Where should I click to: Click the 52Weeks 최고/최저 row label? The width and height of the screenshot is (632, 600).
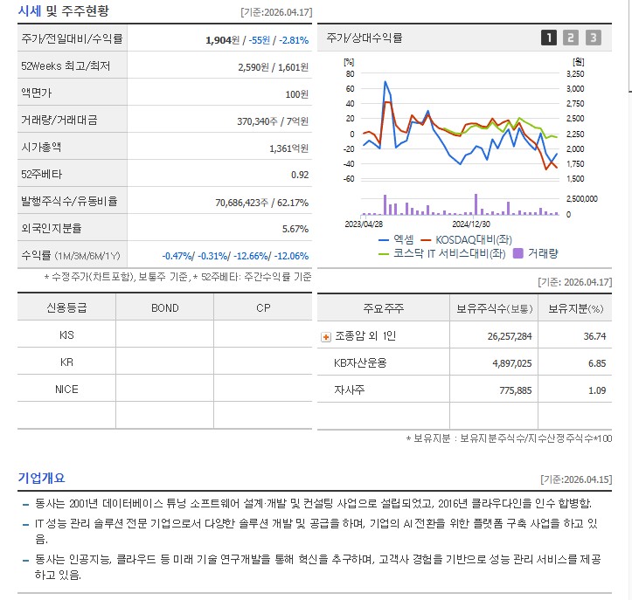pos(66,66)
